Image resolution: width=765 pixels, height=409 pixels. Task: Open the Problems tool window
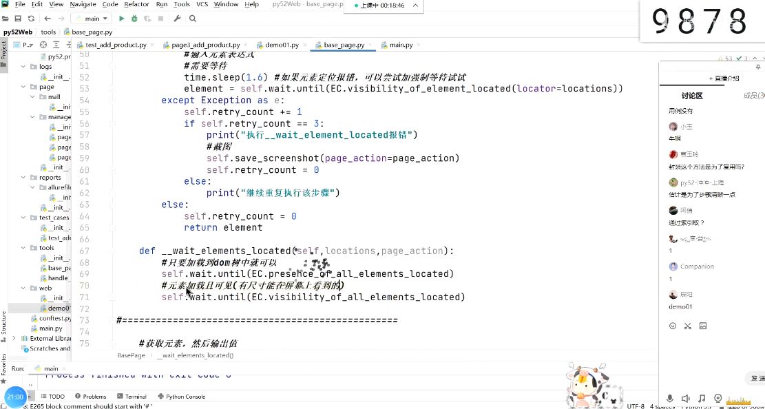click(x=90, y=397)
